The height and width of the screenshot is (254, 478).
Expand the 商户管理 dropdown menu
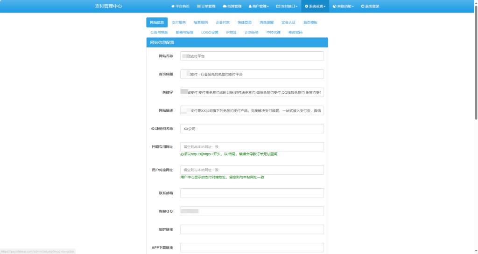(x=259, y=6)
